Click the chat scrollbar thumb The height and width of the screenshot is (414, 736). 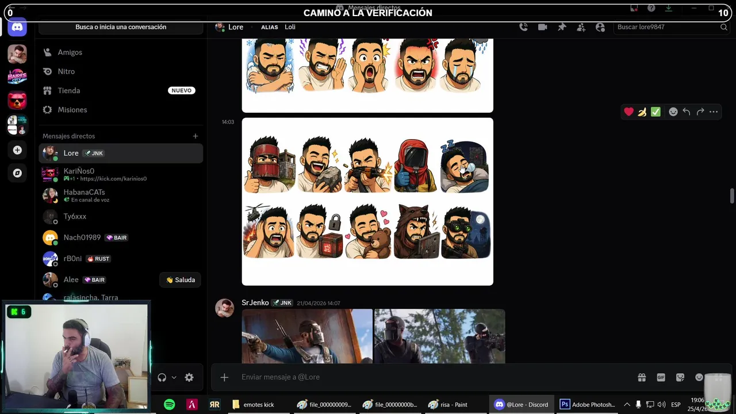(x=732, y=195)
